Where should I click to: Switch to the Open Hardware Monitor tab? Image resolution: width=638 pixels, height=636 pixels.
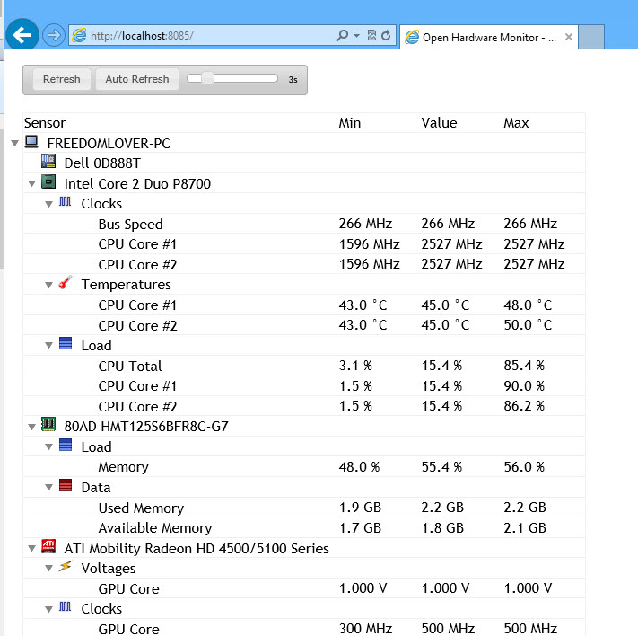click(x=489, y=37)
